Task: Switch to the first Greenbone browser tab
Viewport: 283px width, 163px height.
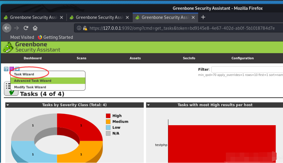Action: (x=33, y=17)
